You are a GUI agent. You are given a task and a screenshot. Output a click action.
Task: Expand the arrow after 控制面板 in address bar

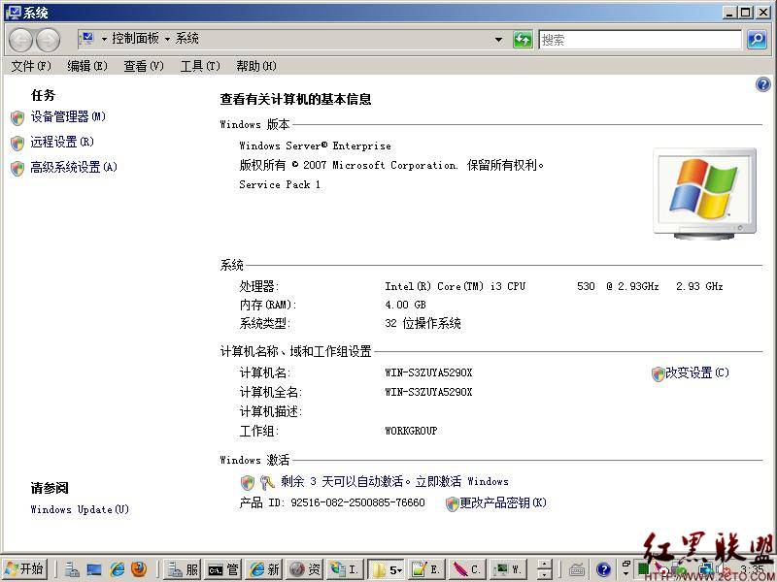167,39
